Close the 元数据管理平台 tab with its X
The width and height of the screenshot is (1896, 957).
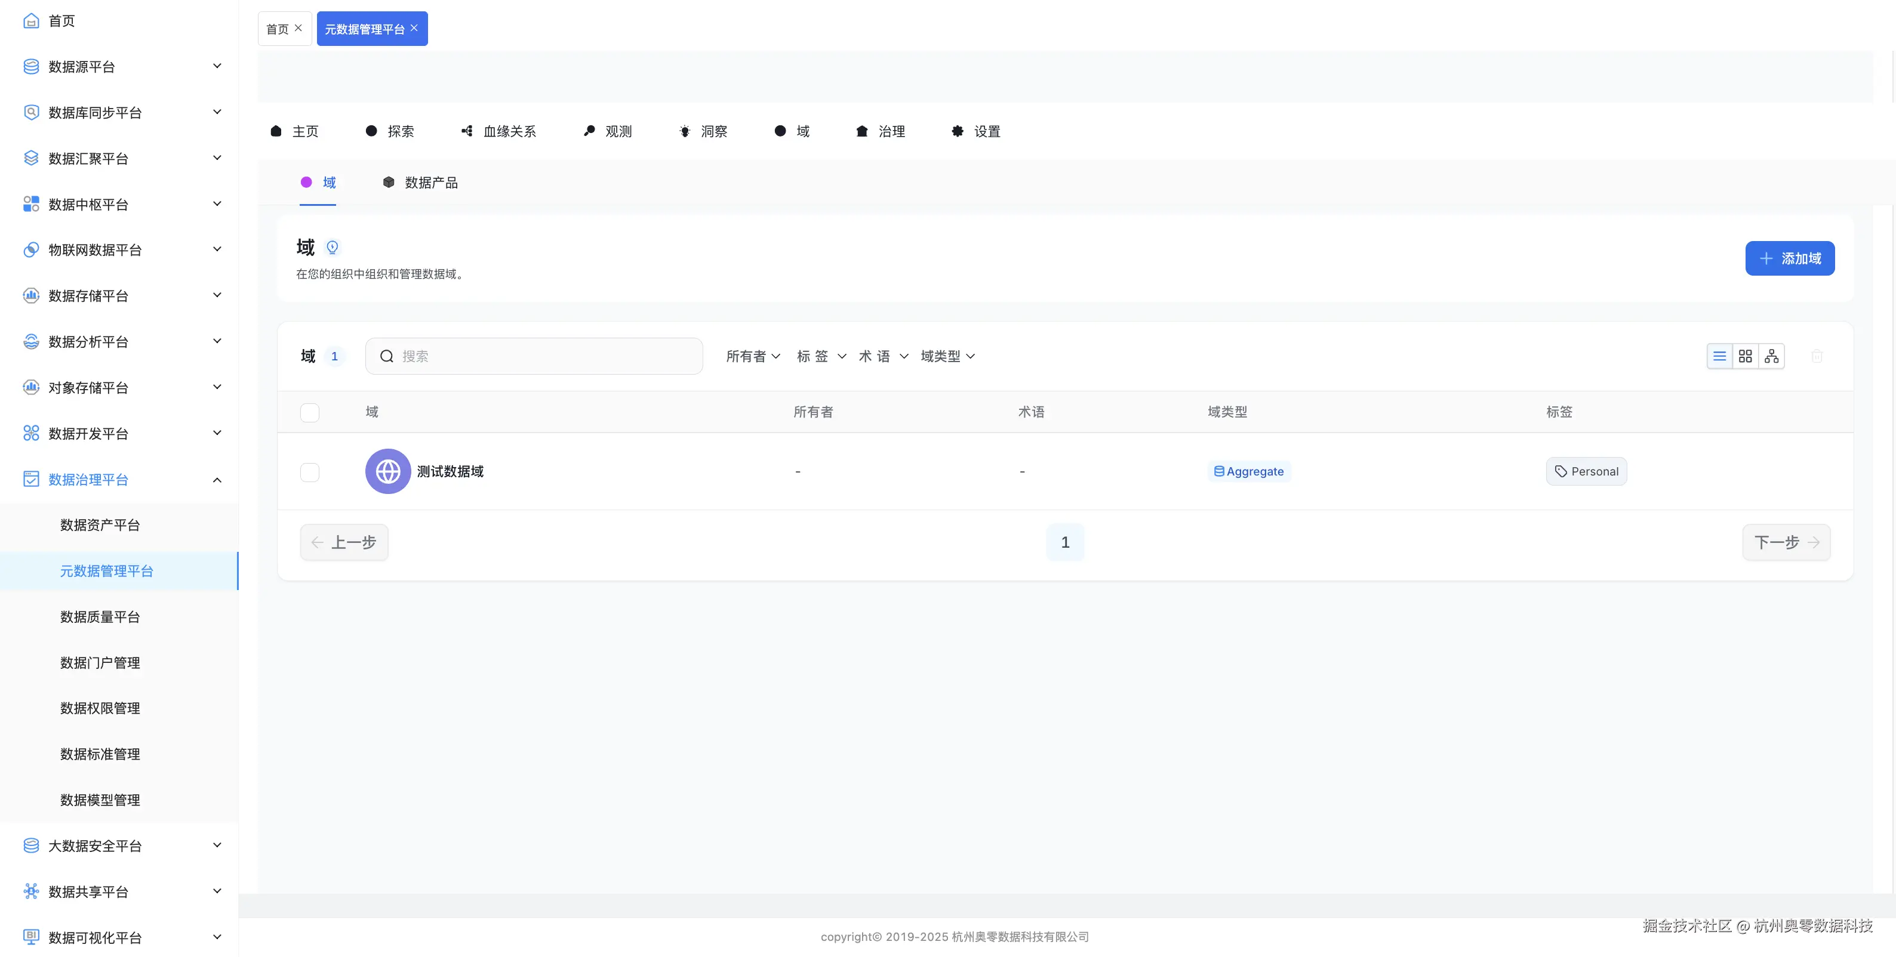click(x=414, y=28)
